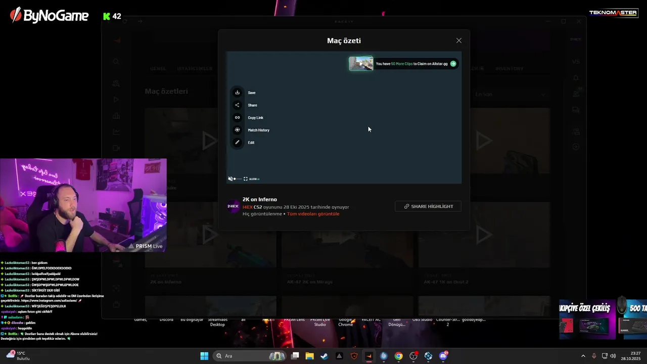Open Google Chrome from the taskbar
This screenshot has width=647, height=364.
(x=399, y=356)
